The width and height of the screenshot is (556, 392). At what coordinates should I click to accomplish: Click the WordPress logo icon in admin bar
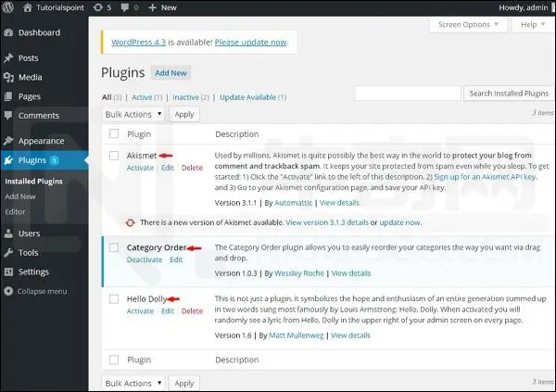click(7, 7)
